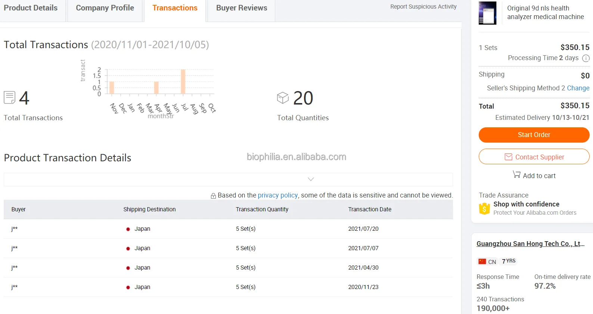Image resolution: width=593 pixels, height=314 pixels.
Task: Open the Product Details tab
Action: click(31, 8)
